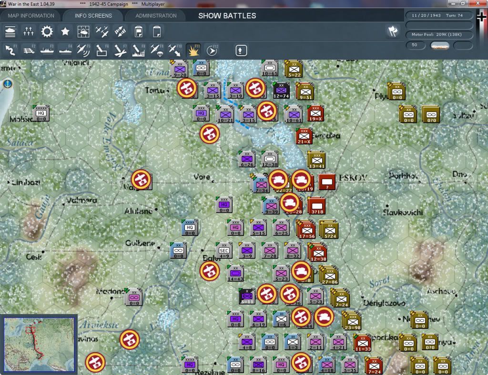Viewport: 488px width, 375px height.
Task: Open the weather map grid icon
Action: [83, 31]
